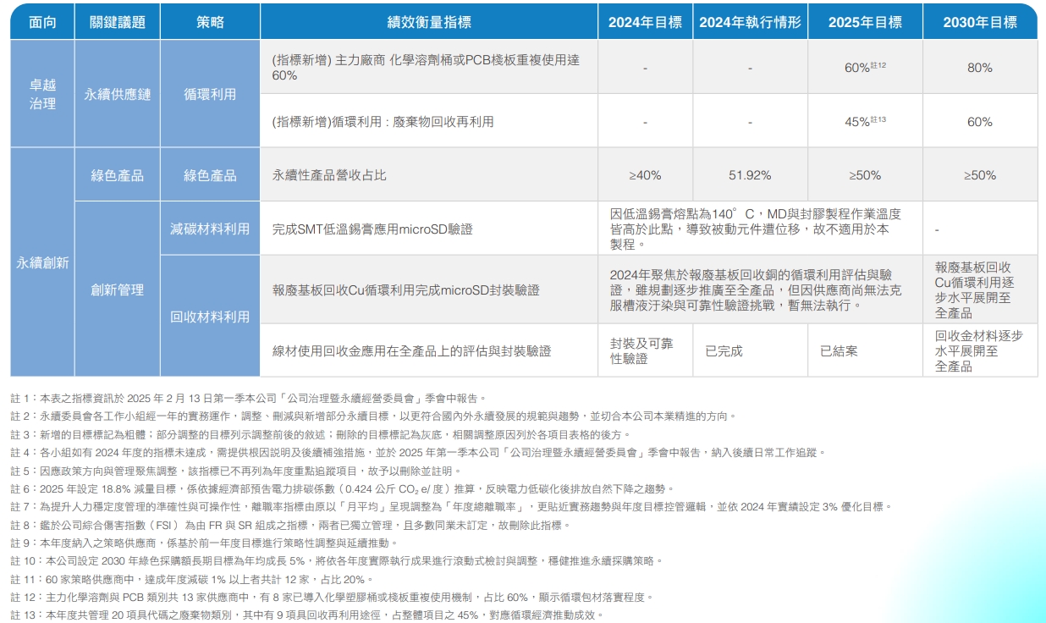The width and height of the screenshot is (1046, 623).
Task: Click footnote 註 2 text
Action: [373, 416]
